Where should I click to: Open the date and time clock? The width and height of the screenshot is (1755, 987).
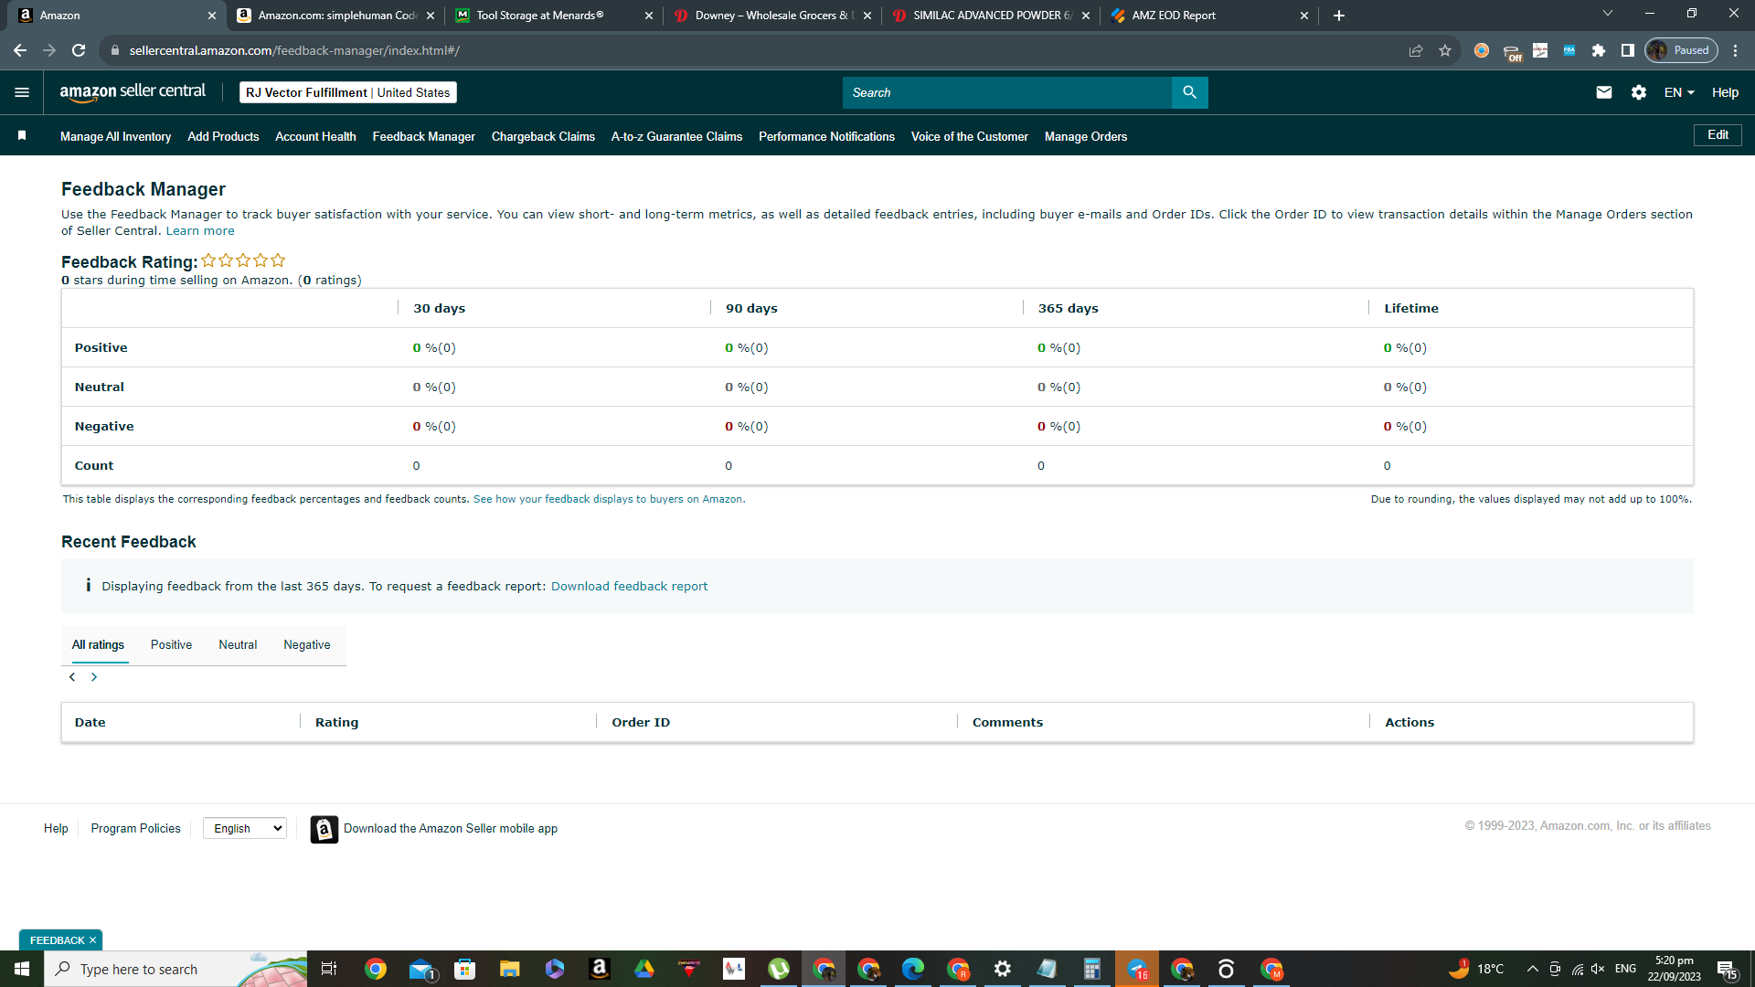1675,969
